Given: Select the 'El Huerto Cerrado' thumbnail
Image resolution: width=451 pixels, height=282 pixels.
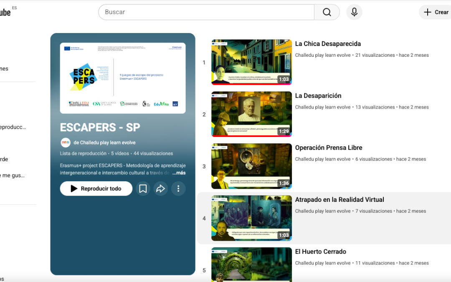Looking at the screenshot, I should [251, 265].
